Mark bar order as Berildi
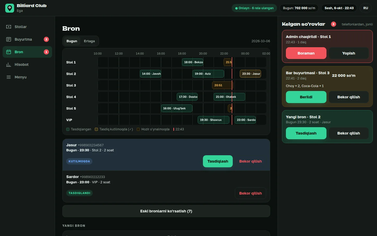Viewport: 377px width, 236px height. click(306, 97)
